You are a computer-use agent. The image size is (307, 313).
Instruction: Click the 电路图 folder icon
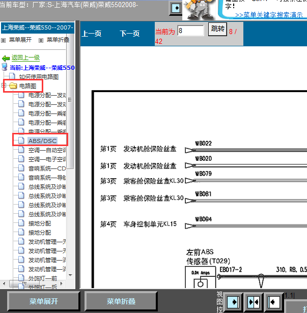click(13, 86)
